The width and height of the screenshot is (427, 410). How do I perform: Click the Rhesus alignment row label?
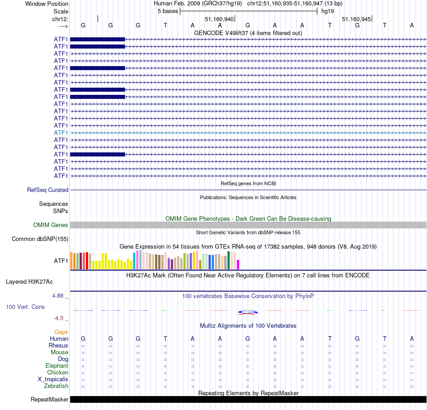click(x=58, y=345)
